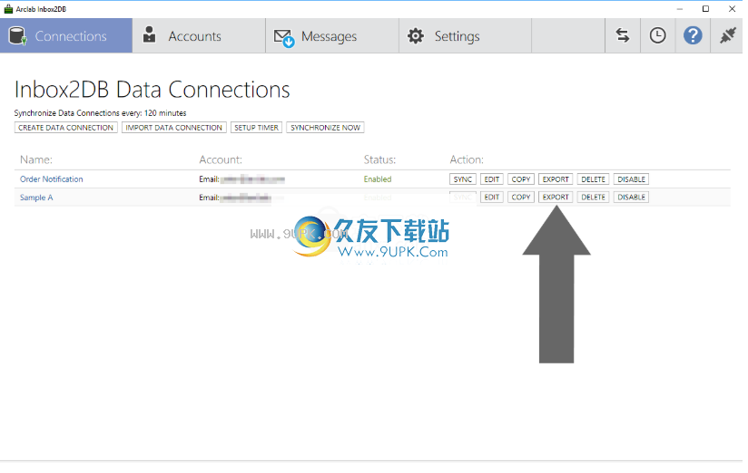This screenshot has width=748, height=473.
Task: Click the Sample A account email
Action: 235,198
